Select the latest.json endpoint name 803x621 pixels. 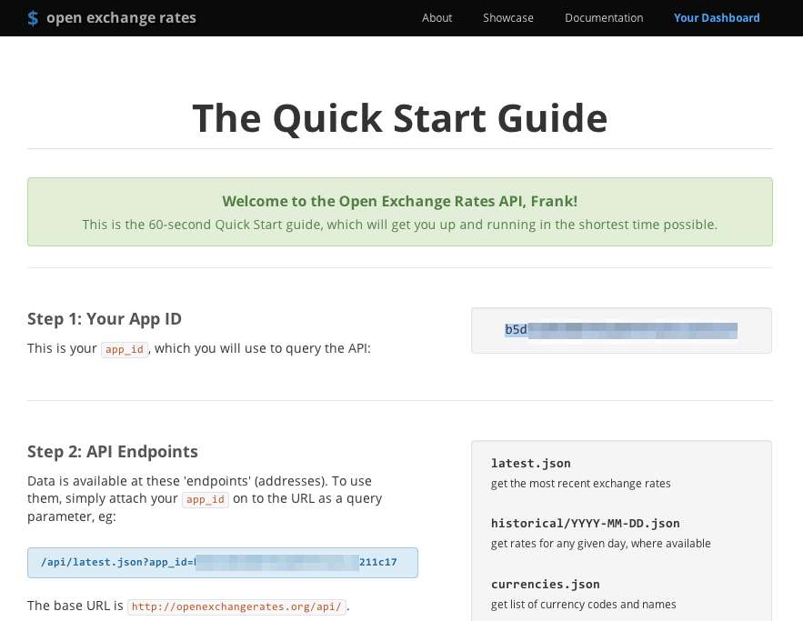530,464
